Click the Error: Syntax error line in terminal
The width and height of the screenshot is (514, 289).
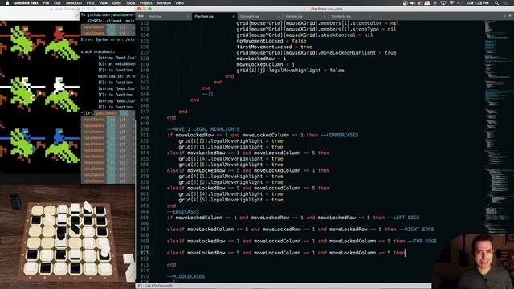click(x=108, y=39)
